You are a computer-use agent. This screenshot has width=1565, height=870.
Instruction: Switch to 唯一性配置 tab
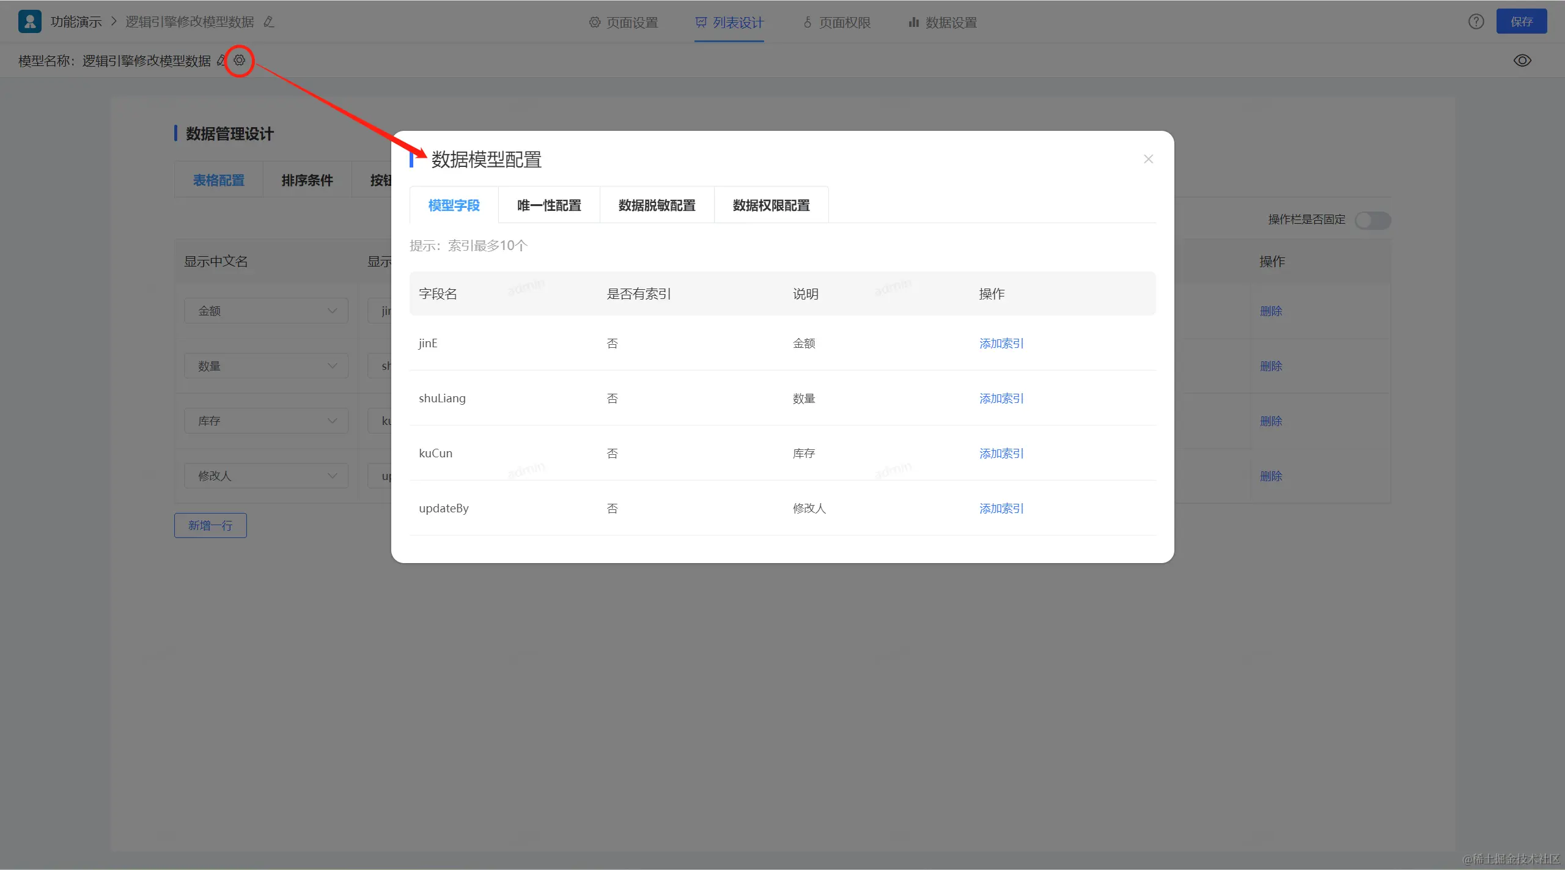pos(548,205)
